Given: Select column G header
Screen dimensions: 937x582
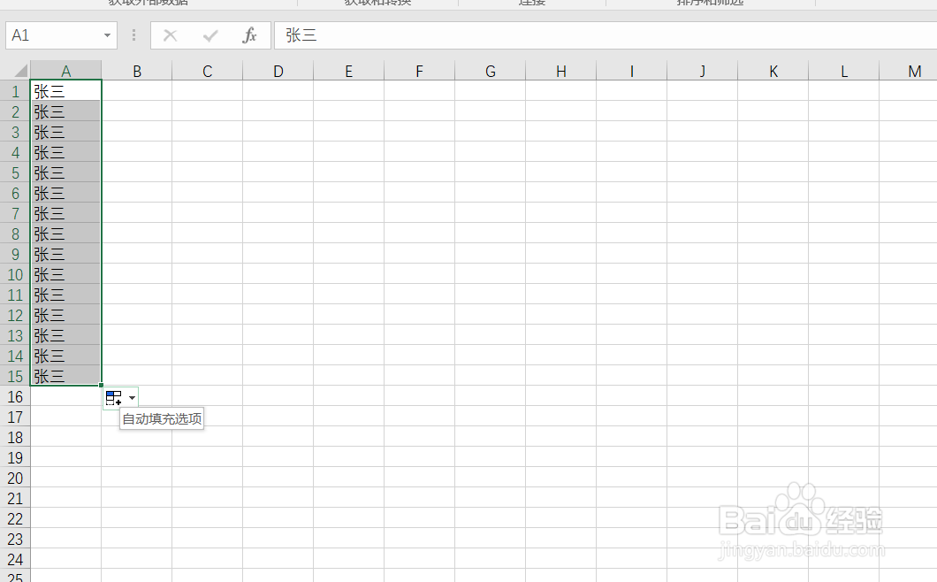Looking at the screenshot, I should [490, 71].
